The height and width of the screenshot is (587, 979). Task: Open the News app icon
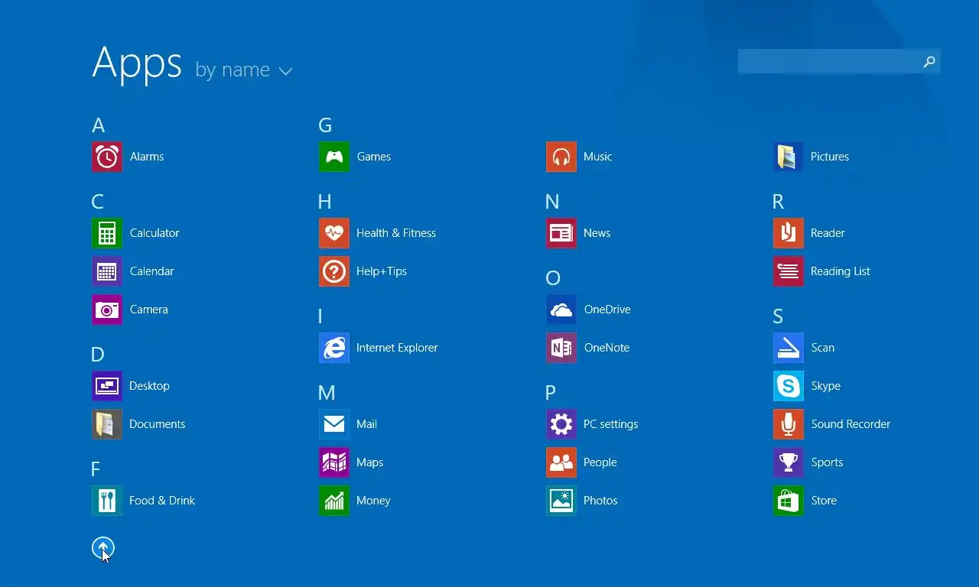pyautogui.click(x=561, y=233)
